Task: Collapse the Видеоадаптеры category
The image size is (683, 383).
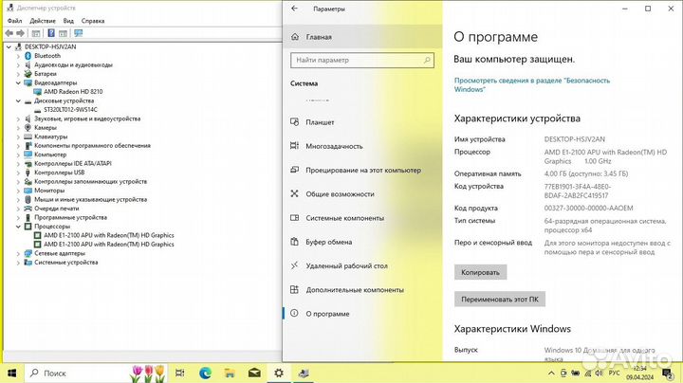Action: pos(18,82)
